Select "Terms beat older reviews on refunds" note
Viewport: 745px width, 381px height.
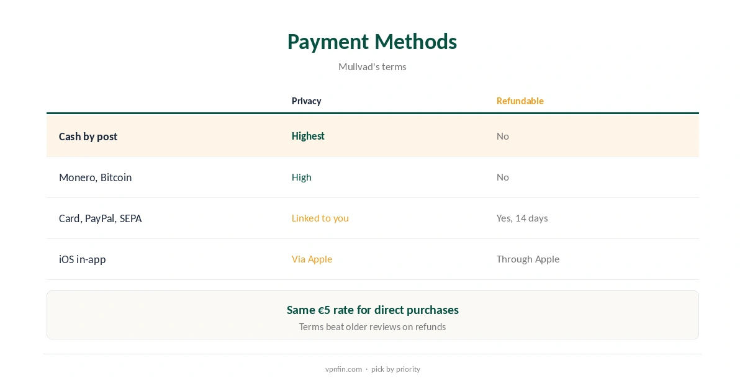[372, 326]
